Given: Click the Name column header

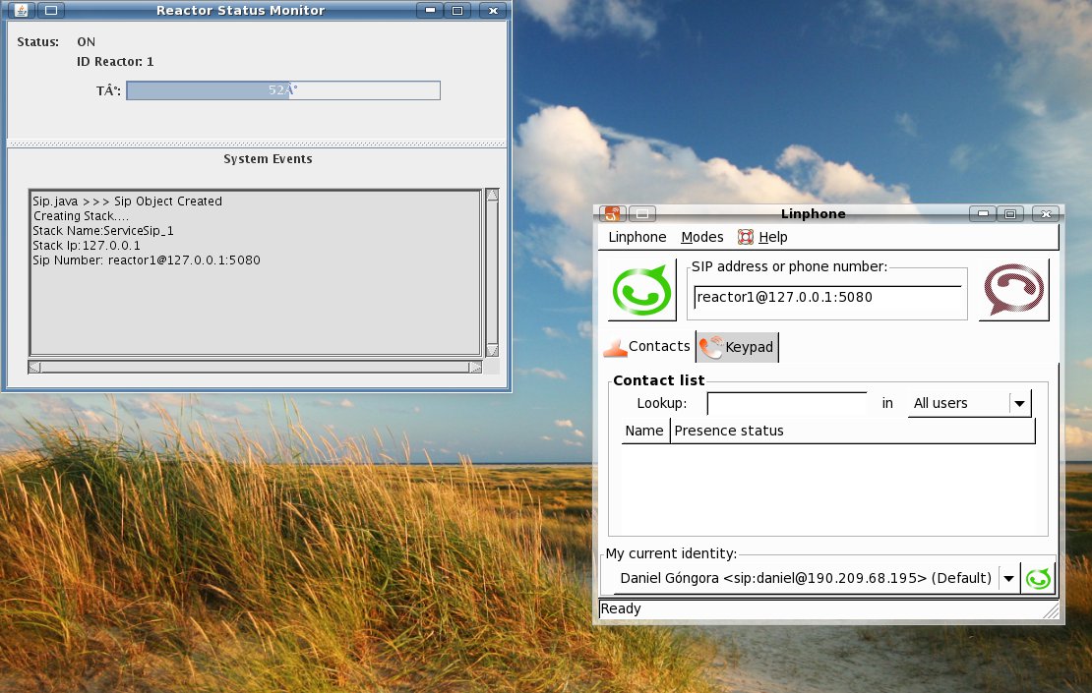Looking at the screenshot, I should [644, 431].
